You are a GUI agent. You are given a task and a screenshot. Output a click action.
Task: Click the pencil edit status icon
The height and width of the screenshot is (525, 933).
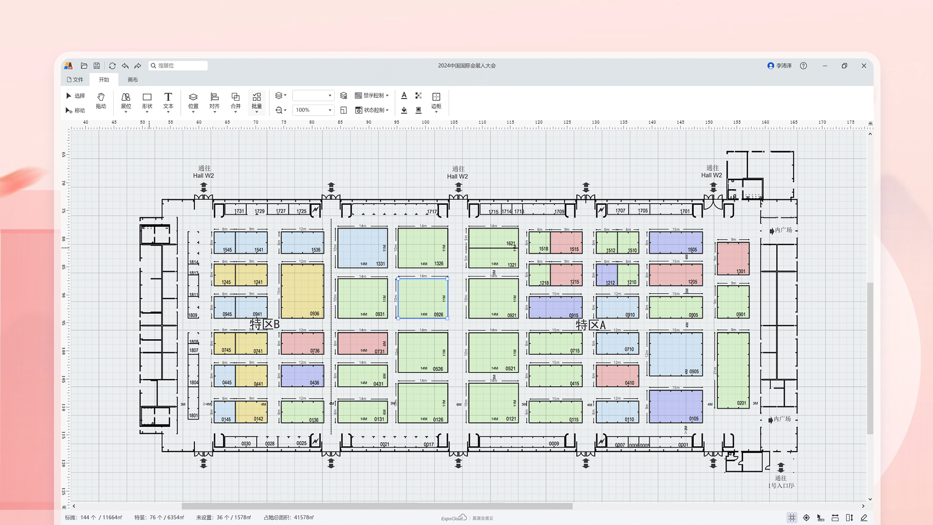(864, 518)
